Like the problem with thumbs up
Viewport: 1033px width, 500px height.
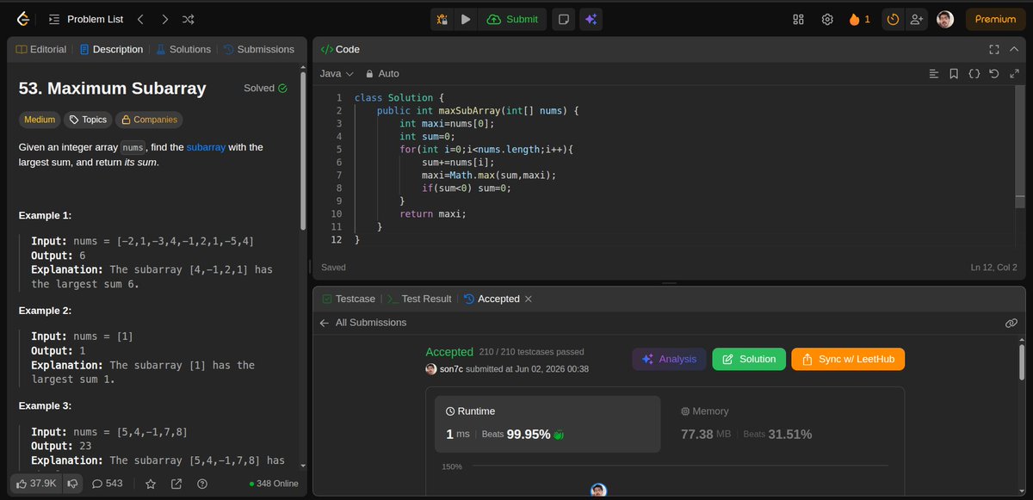pyautogui.click(x=34, y=484)
